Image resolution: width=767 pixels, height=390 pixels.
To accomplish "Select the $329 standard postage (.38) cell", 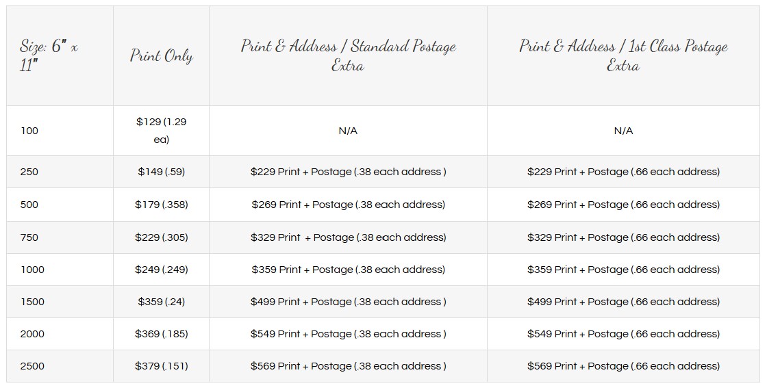I will click(x=348, y=237).
